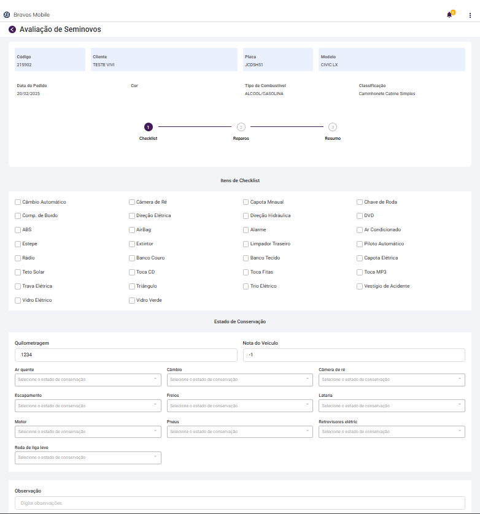This screenshot has height=514, width=480.
Task: Tick the Vestígio de Acidente checkbox
Action: click(x=360, y=286)
